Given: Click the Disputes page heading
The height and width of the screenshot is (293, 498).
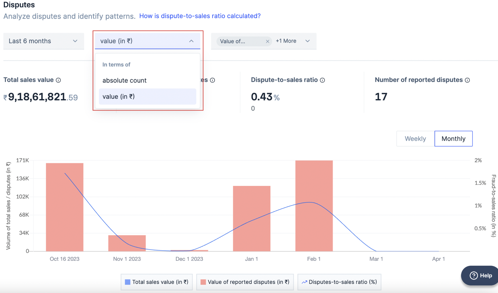Looking at the screenshot, I should tap(19, 5).
